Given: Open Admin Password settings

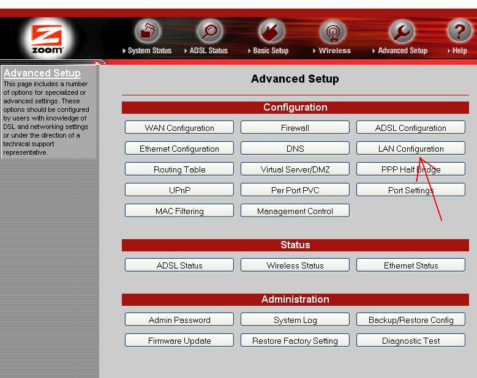Looking at the screenshot, I should tap(179, 320).
